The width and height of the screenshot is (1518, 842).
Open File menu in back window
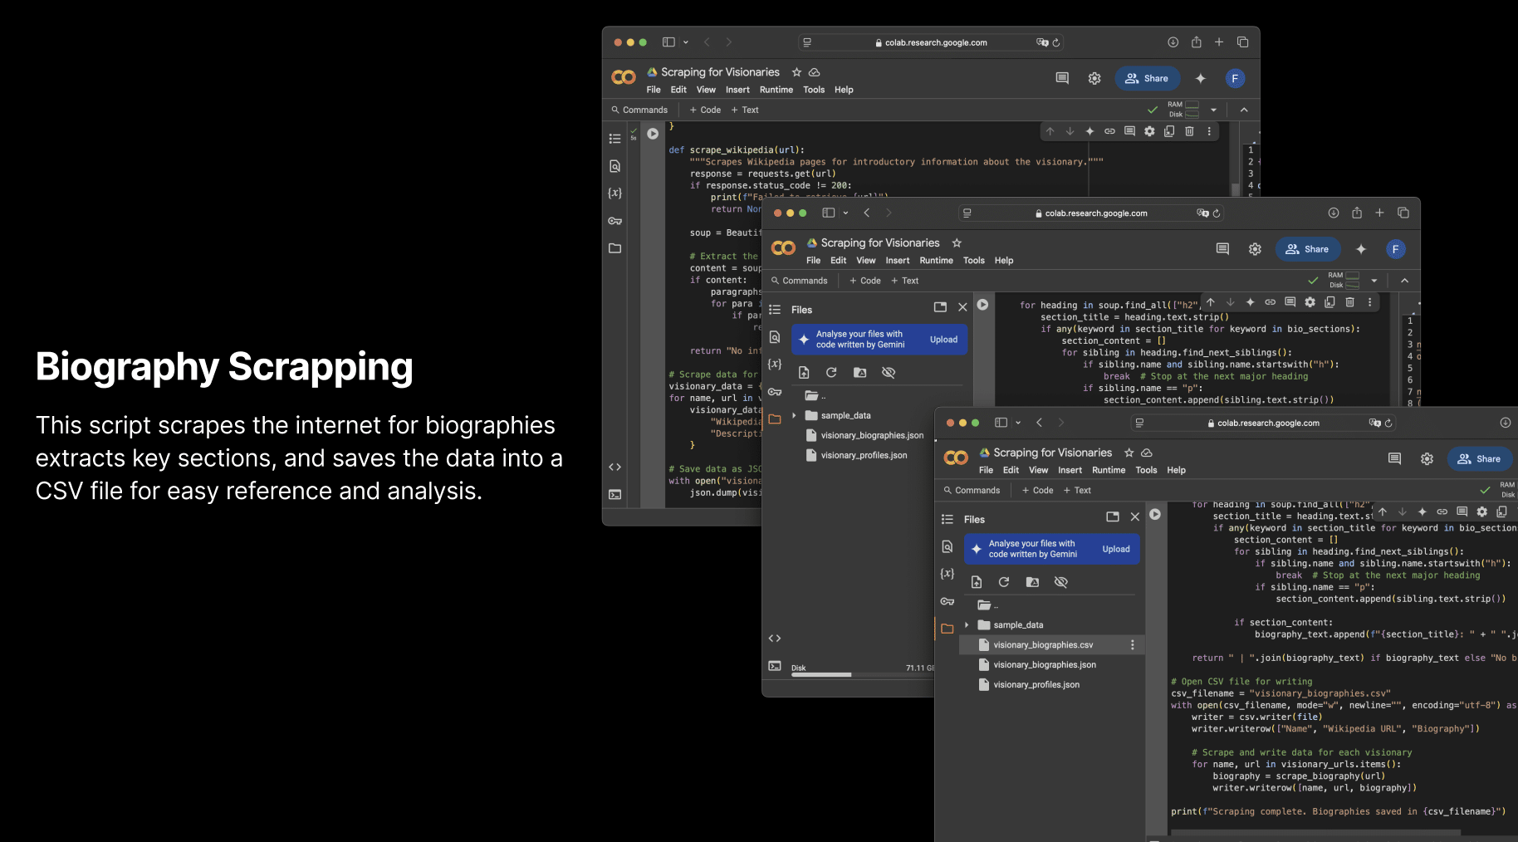tap(654, 90)
